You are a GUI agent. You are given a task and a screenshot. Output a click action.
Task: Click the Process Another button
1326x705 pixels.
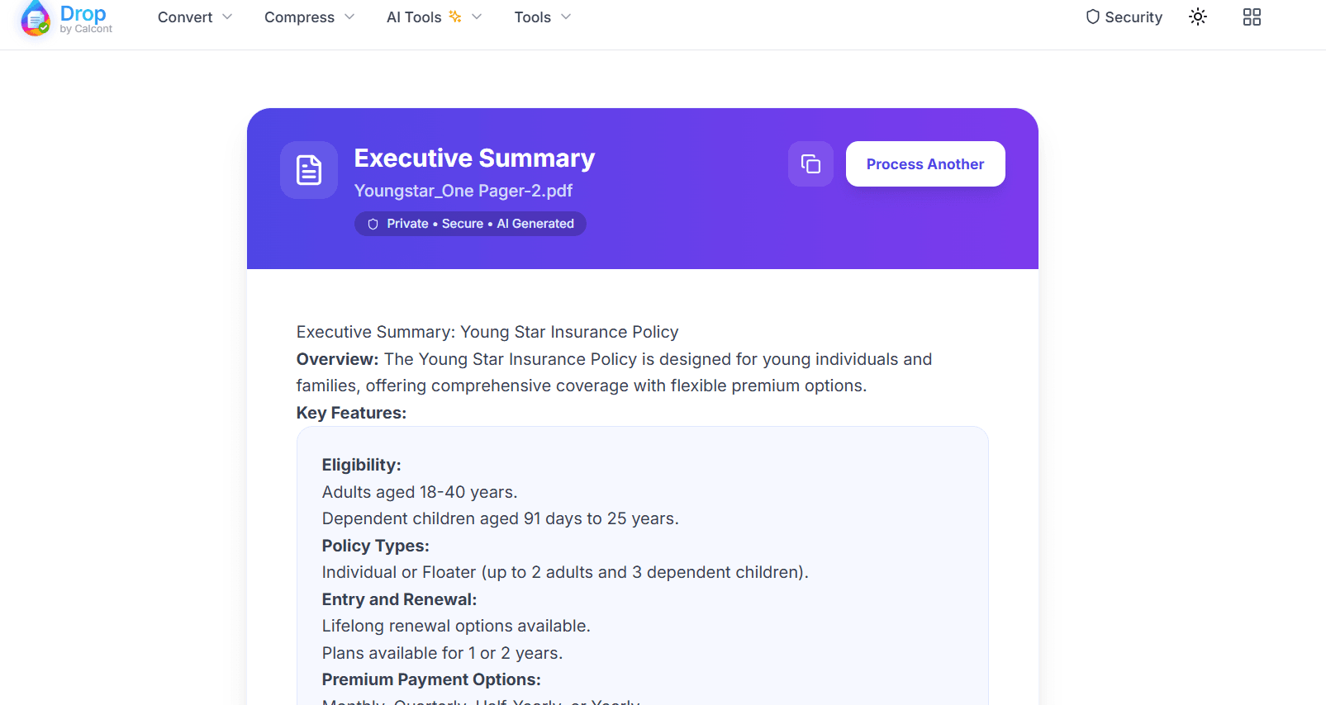924,163
